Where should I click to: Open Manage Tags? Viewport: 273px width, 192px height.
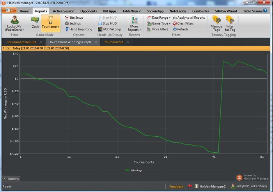pyautogui.click(x=216, y=24)
